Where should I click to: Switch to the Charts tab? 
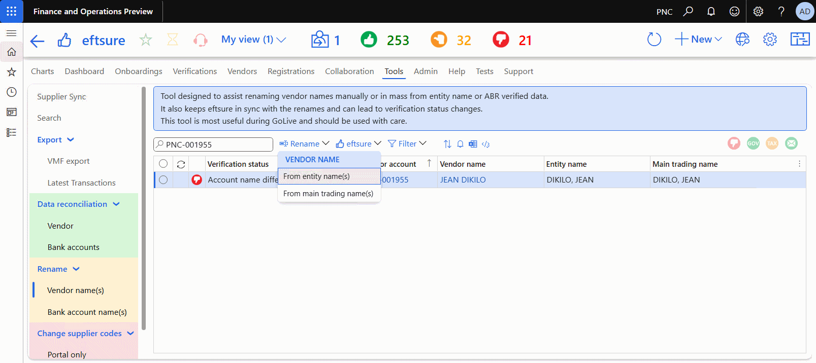pos(43,71)
